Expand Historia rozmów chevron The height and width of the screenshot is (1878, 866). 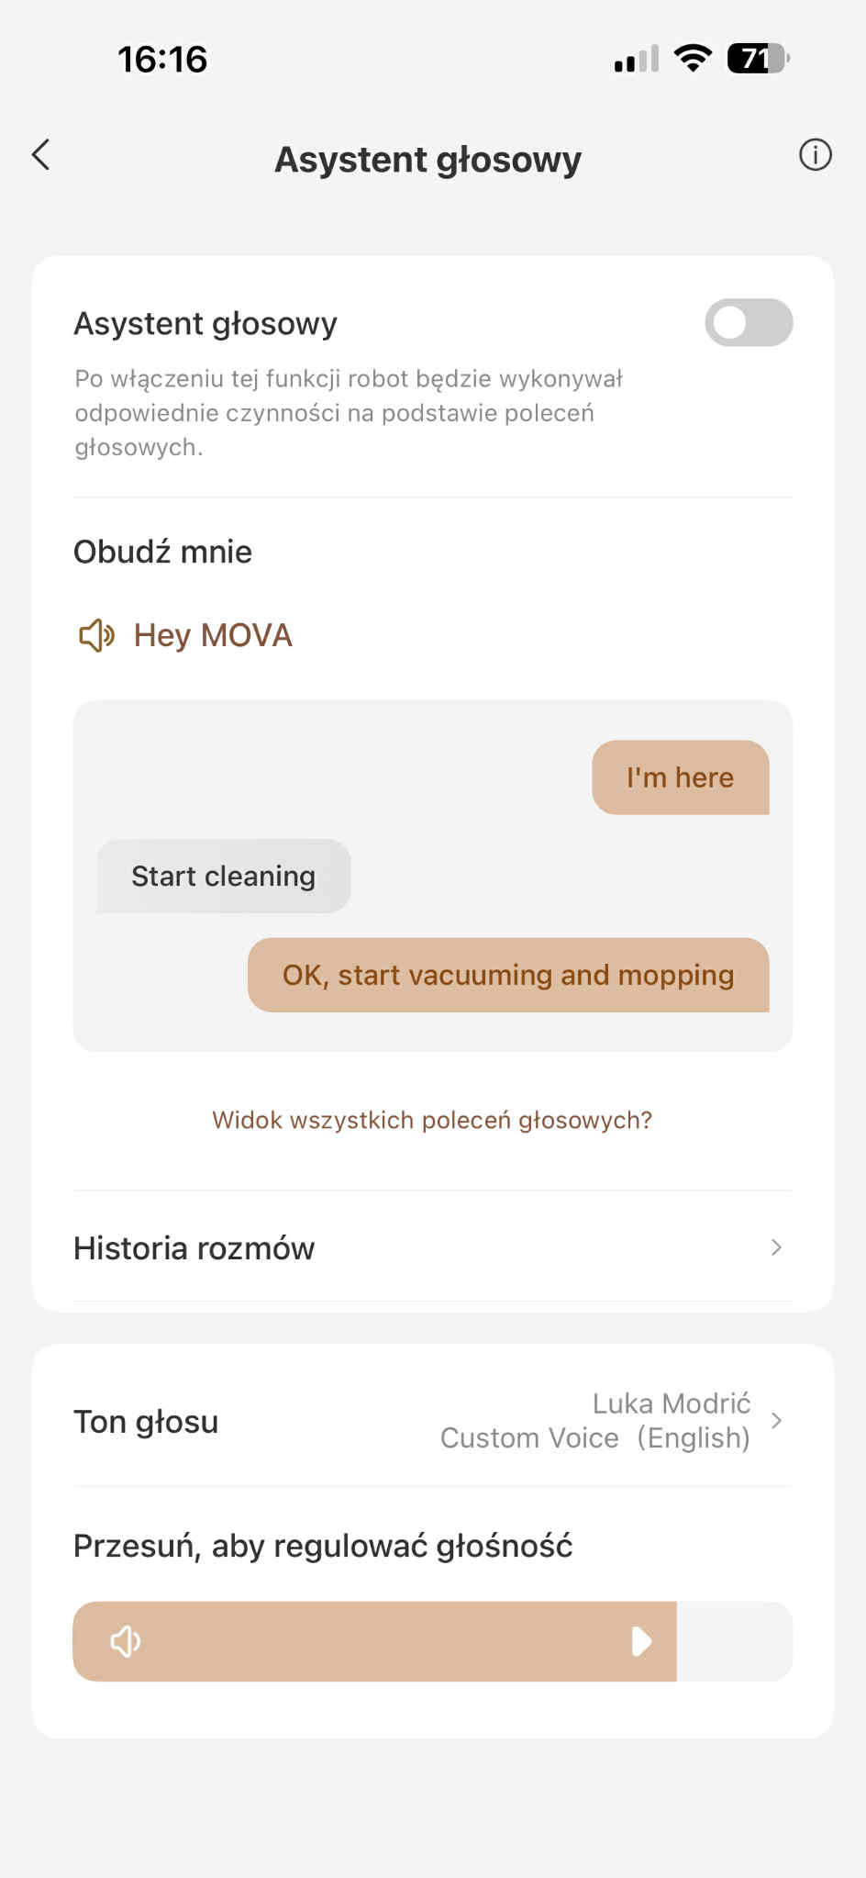tap(776, 1247)
